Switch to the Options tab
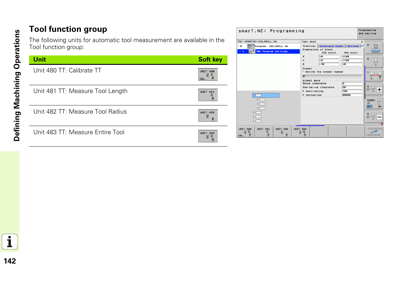Screen dimensions: 410x289 click(x=353, y=46)
